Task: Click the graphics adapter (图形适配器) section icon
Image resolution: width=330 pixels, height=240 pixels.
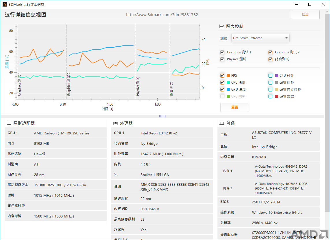Action: 9,123
